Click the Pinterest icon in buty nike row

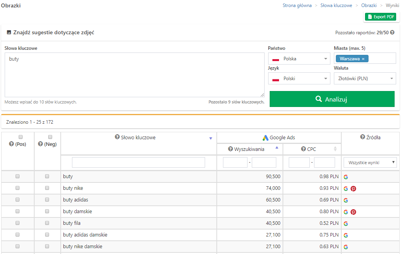[353, 189]
